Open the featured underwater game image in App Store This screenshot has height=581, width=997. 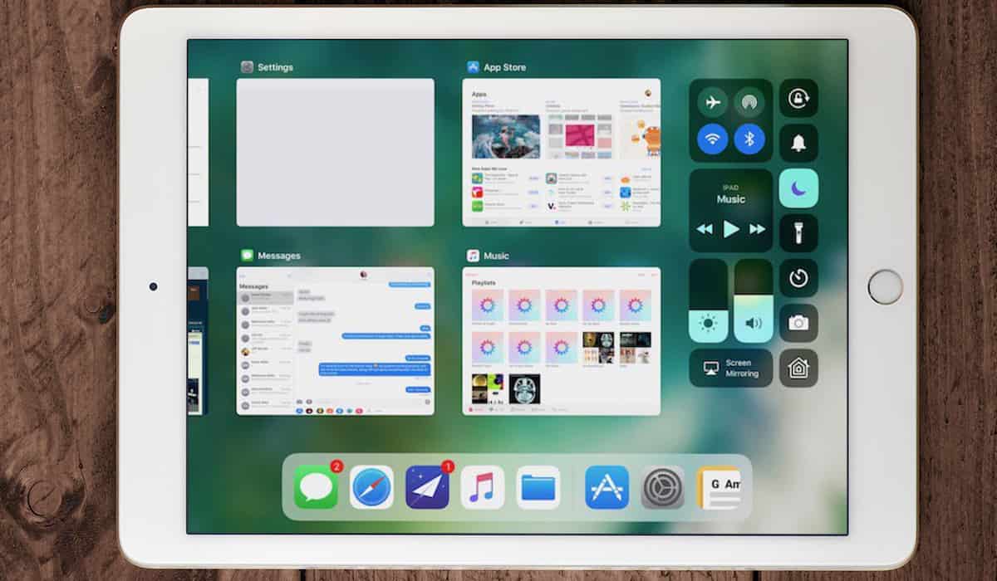[x=505, y=136]
